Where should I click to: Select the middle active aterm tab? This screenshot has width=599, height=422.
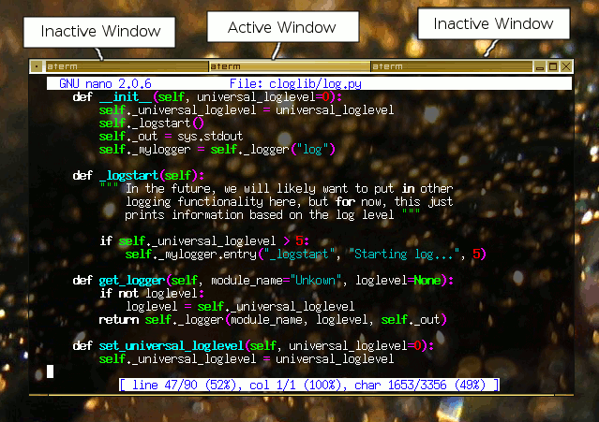click(x=290, y=66)
